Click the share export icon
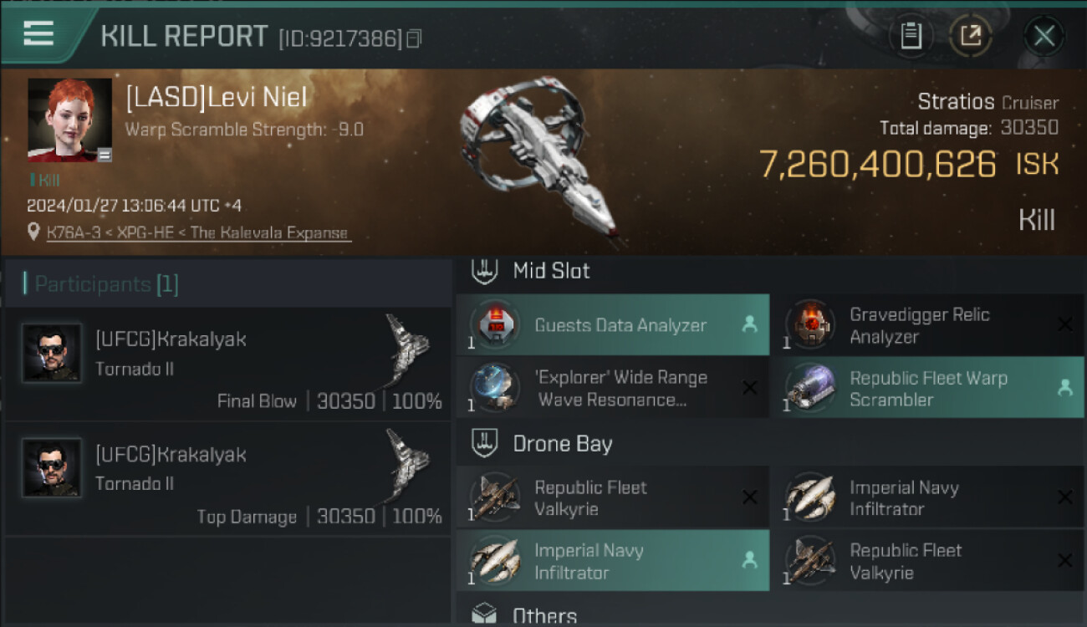This screenshot has height=627, width=1087. (970, 36)
